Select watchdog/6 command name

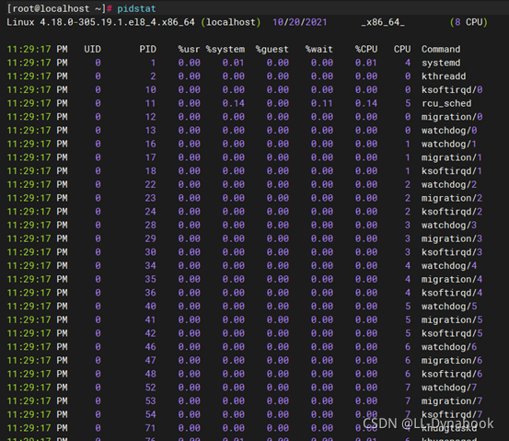(x=449, y=347)
